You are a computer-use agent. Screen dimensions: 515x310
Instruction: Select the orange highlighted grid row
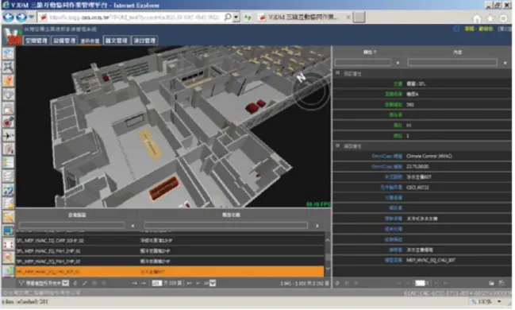click(x=170, y=272)
